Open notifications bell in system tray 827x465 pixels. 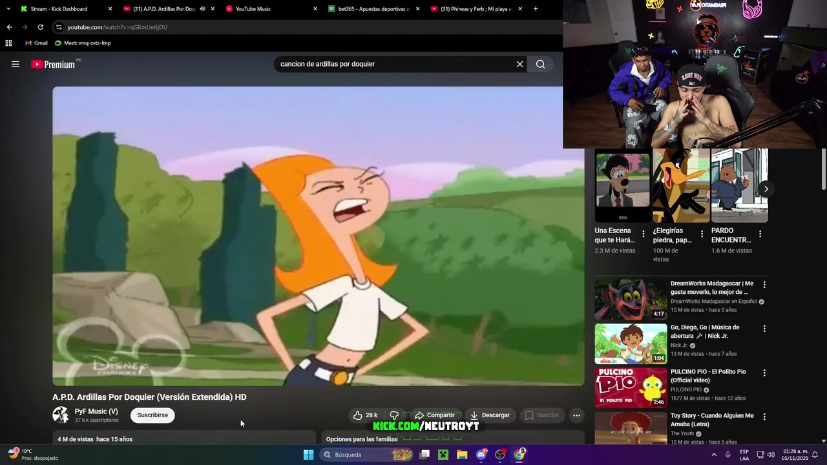(815, 455)
